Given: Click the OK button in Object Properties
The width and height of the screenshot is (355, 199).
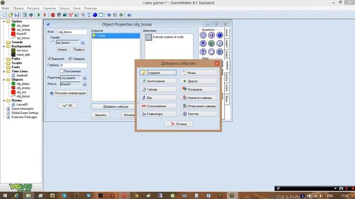Looking at the screenshot, I should tap(68, 106).
